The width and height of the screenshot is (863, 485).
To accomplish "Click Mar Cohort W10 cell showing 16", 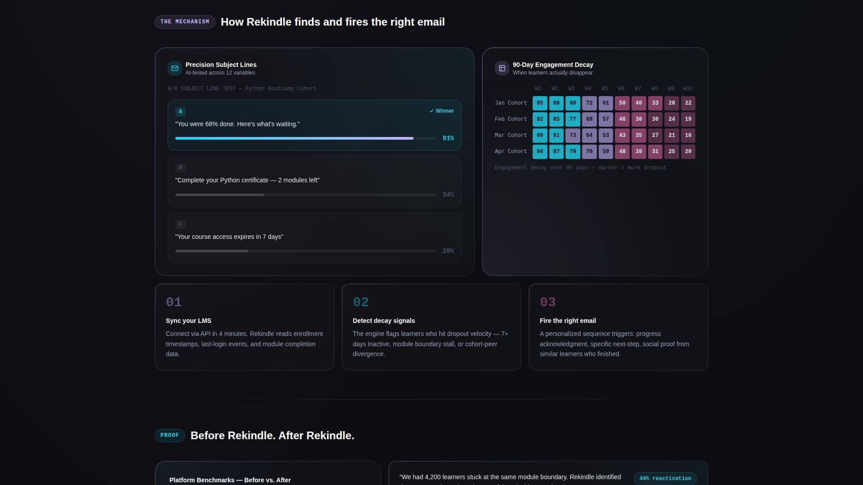I will click(x=688, y=136).
